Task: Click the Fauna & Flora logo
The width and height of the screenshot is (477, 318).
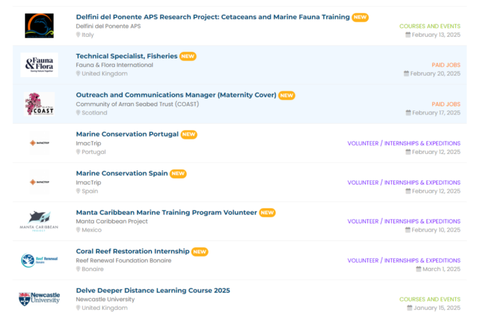Action: click(x=40, y=65)
